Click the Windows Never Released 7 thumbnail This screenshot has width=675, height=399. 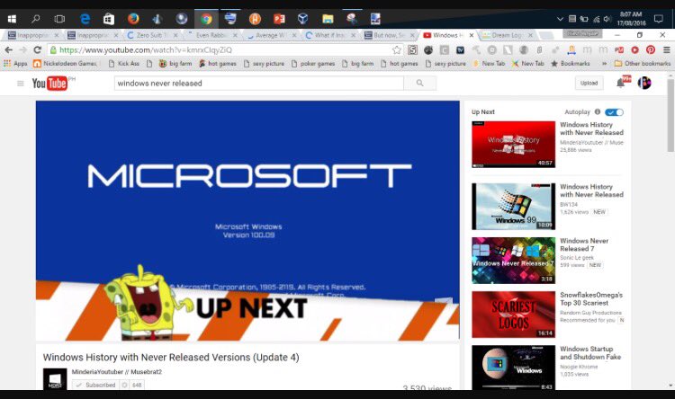pos(513,261)
